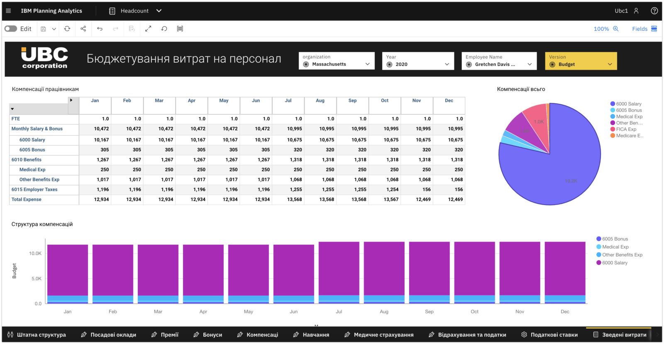Expand the Year dropdown chevron

(x=447, y=64)
